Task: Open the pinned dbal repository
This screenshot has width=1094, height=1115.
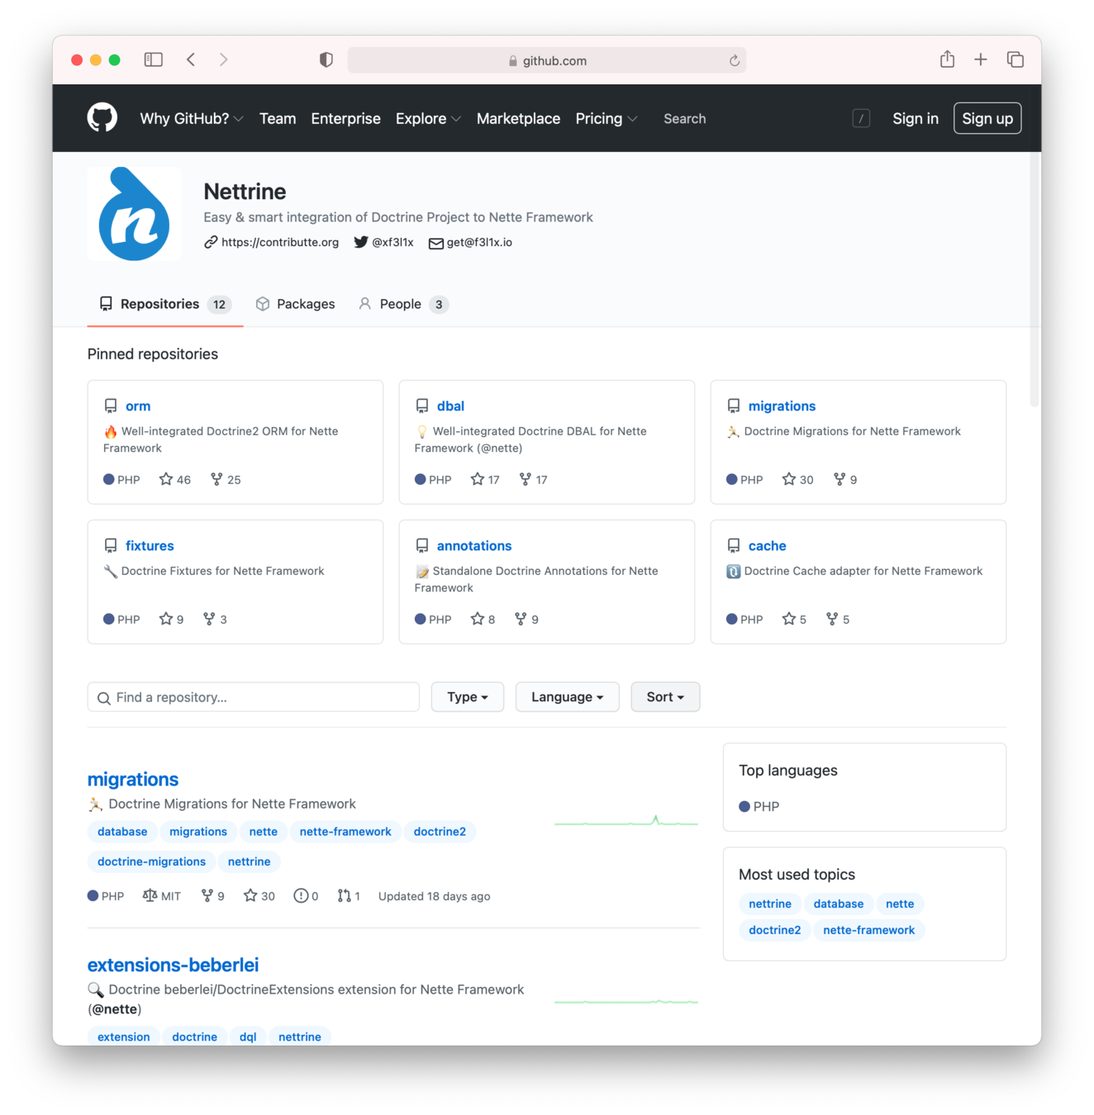Action: (x=450, y=406)
